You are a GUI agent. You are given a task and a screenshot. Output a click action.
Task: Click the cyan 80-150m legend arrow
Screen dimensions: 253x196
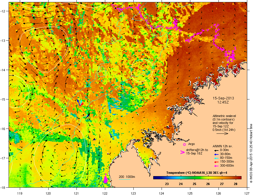pyautogui.click(x=216, y=158)
